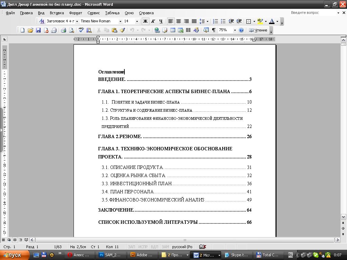Viewport: 347px width, 260px height.
Task: Toggle italic formatting (К)
Action: click(153, 21)
